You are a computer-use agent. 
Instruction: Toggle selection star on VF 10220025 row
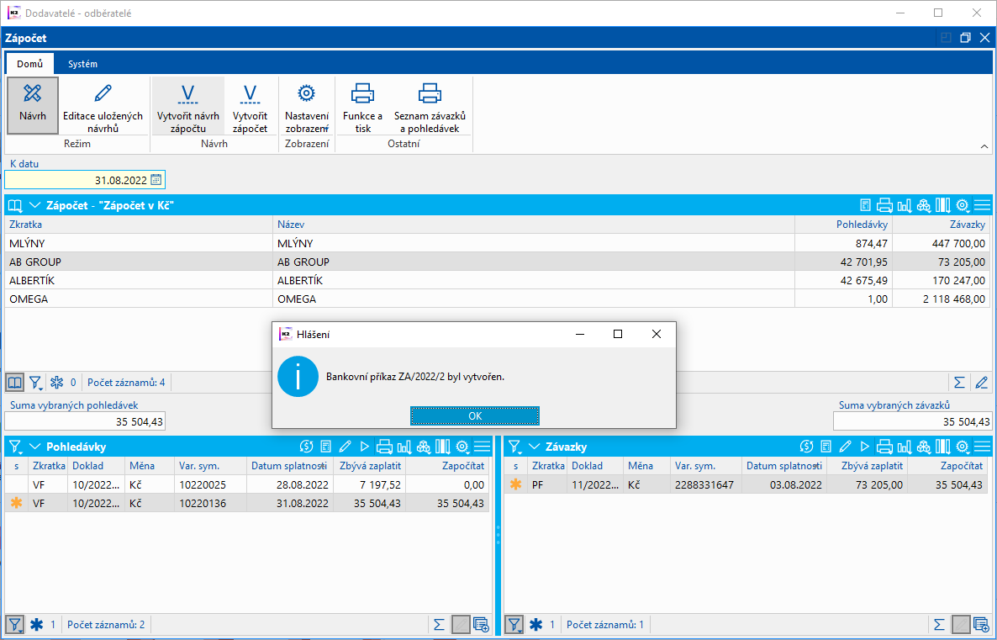pos(16,484)
